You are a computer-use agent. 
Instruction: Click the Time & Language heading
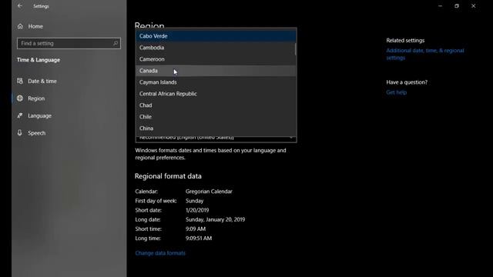pos(39,60)
